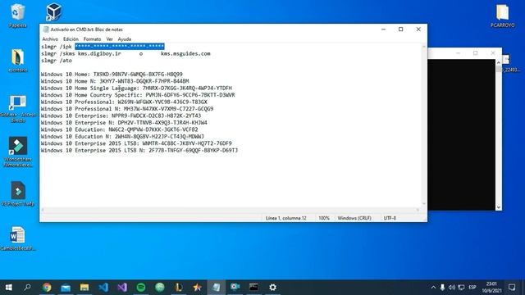Viewport: 525px width, 295px height.
Task: Click the UTF-8 encoding status entry
Action: click(x=390, y=218)
